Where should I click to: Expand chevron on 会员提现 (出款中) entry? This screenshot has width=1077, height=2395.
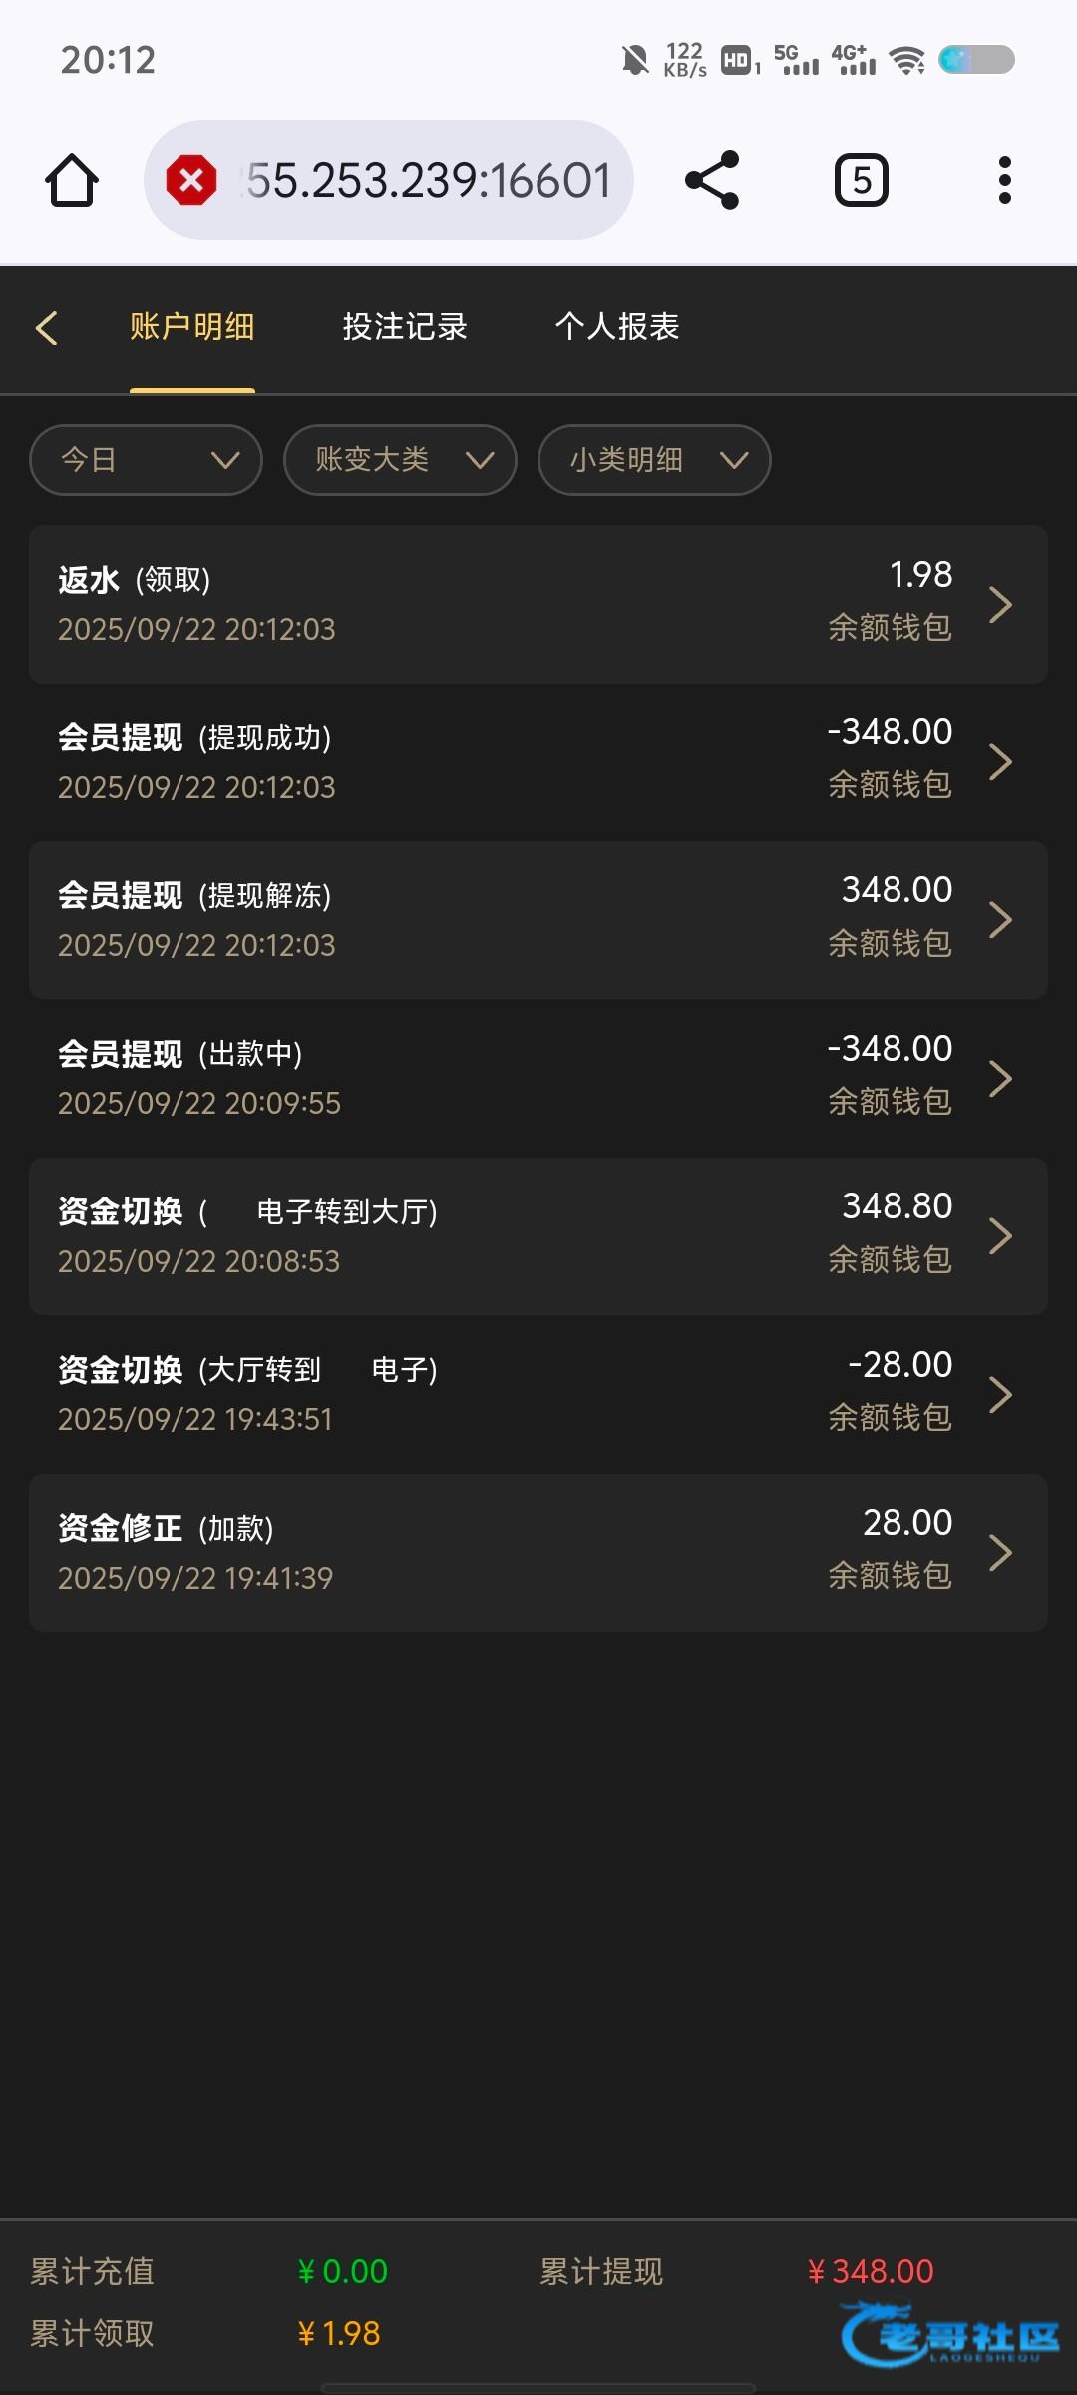[1000, 1078]
